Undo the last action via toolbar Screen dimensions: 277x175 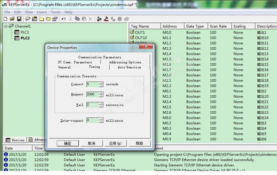coord(64,19)
